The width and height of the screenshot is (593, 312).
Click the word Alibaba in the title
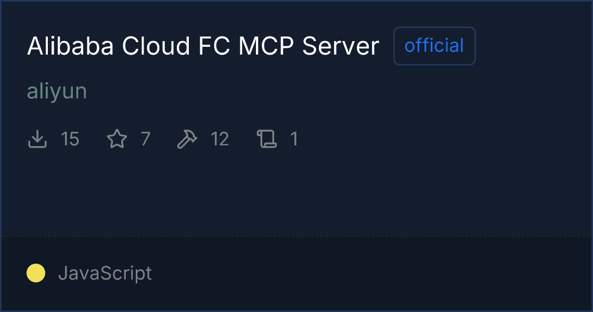click(x=70, y=46)
